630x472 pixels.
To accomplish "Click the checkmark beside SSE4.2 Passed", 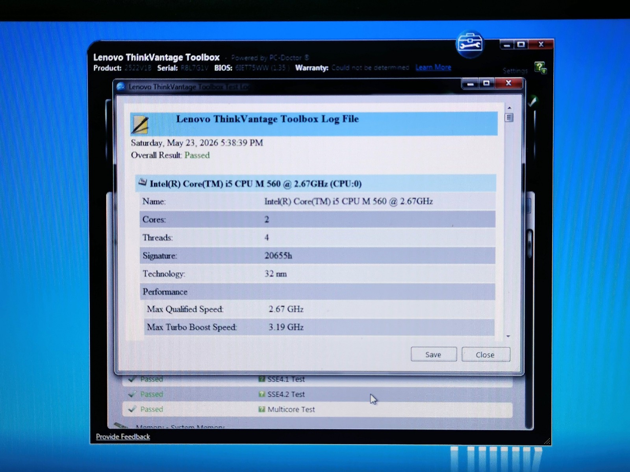I will point(132,394).
